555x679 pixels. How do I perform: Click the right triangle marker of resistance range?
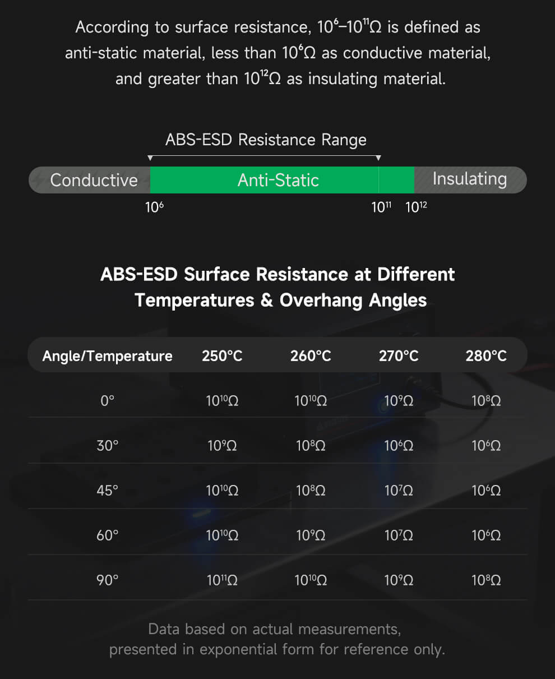tap(378, 158)
